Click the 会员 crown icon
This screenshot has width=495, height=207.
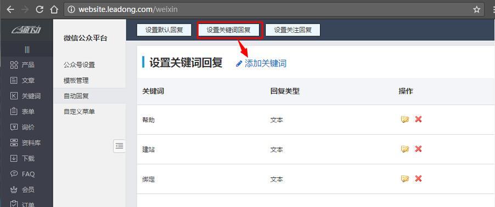point(14,189)
